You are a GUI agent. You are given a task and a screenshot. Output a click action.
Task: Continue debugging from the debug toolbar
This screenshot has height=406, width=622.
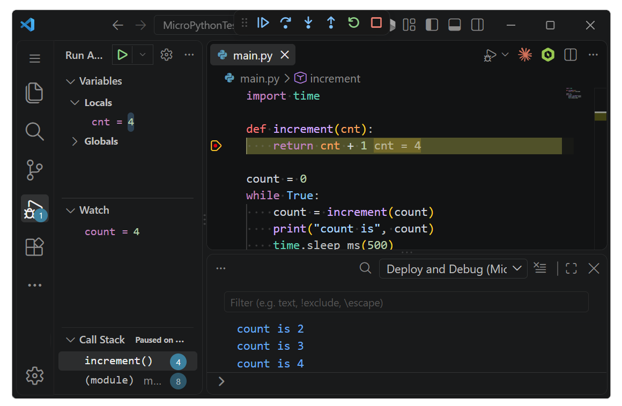tap(263, 23)
